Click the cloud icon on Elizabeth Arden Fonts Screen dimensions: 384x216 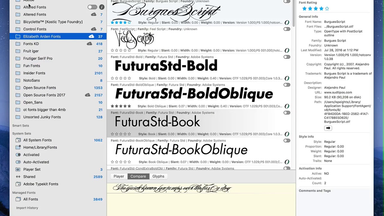point(91,36)
